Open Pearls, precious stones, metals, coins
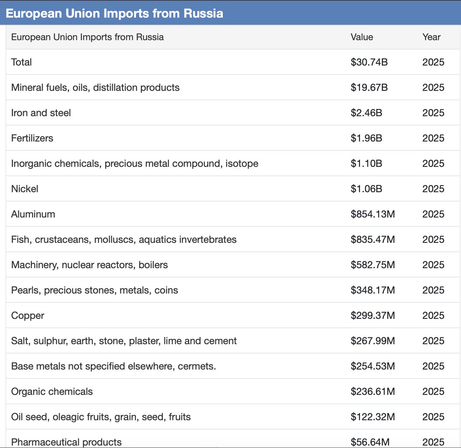Image resolution: width=461 pixels, height=448 pixels. click(95, 290)
